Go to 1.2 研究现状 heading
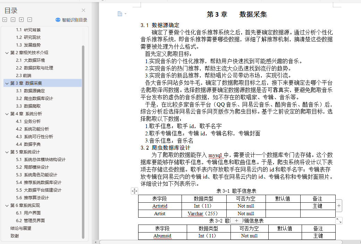This screenshot has height=244, width=361. coord(28,37)
